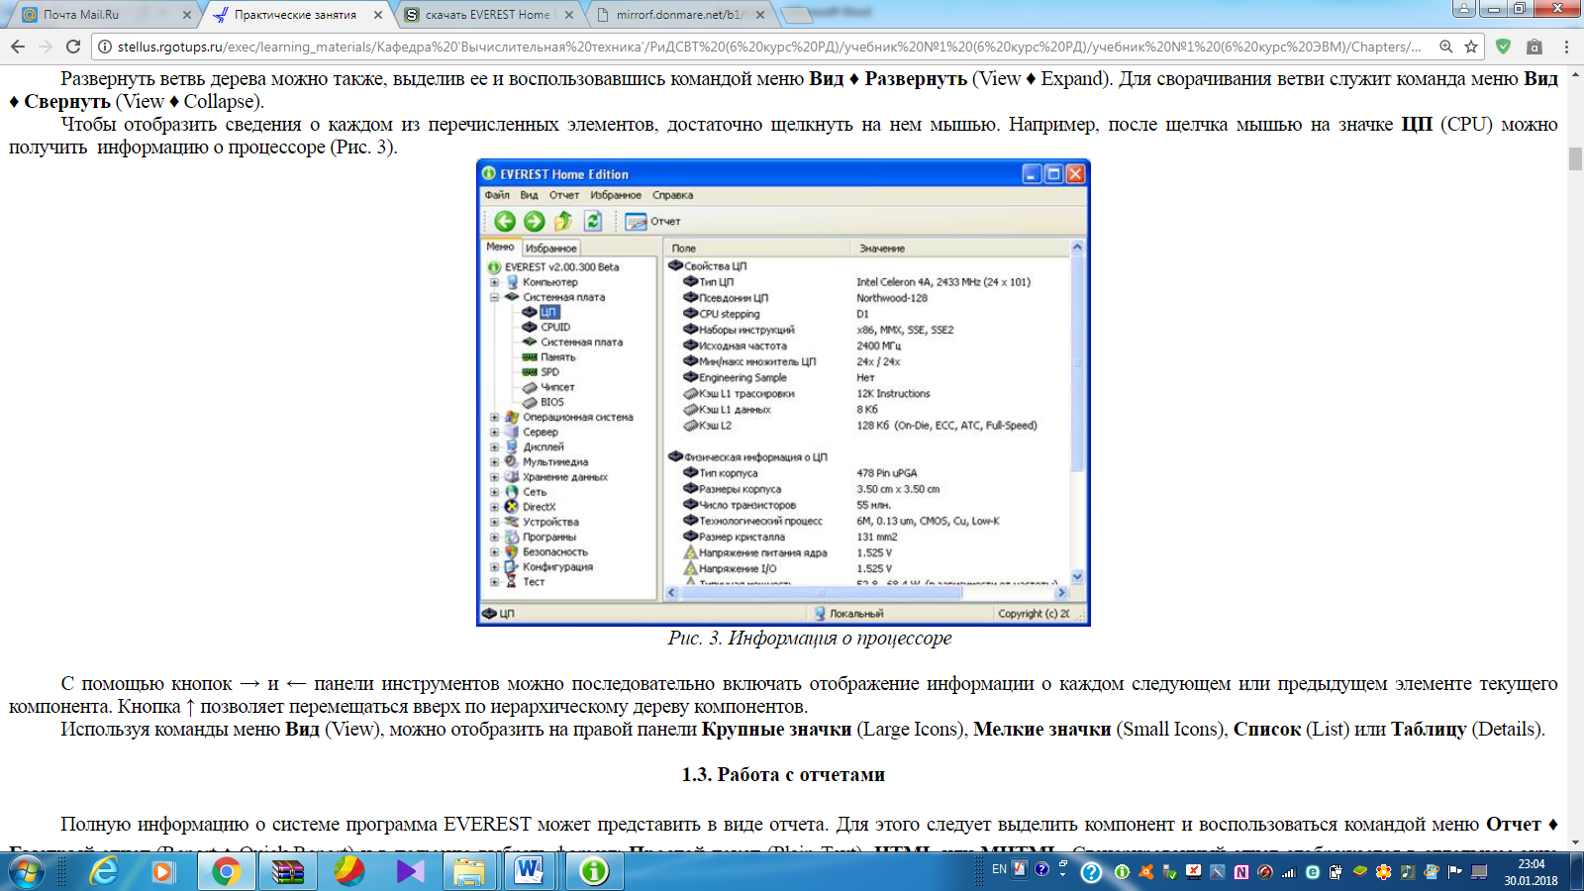Click the EVEREST Home Edition figure image
The height and width of the screenshot is (891, 1584).
783,392
